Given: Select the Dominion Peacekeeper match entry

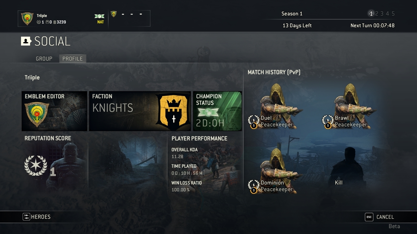Looking at the screenshot, I should [276, 171].
